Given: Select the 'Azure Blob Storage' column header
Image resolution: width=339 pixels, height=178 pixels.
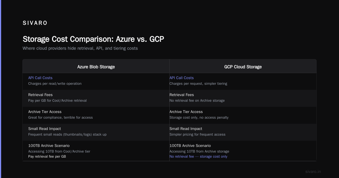Looking at the screenshot, I should click(x=96, y=67).
